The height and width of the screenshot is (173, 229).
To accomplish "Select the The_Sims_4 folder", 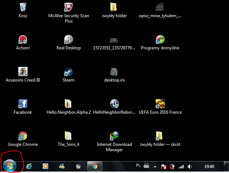I will click(68, 136).
